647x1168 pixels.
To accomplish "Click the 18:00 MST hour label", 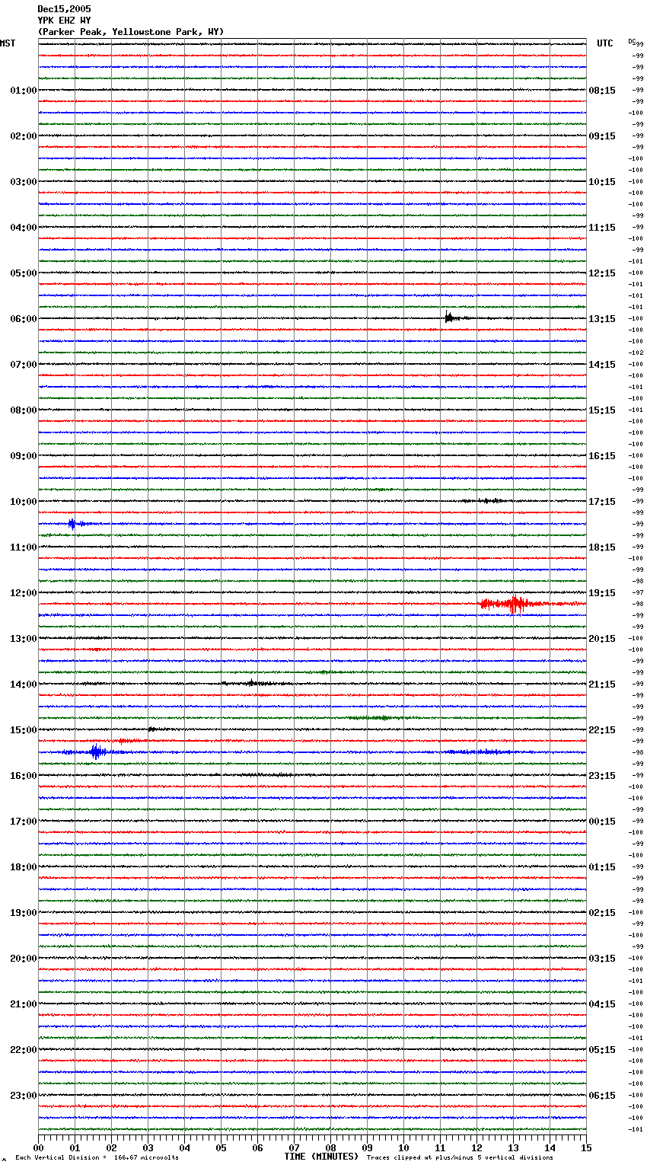I will [x=24, y=867].
